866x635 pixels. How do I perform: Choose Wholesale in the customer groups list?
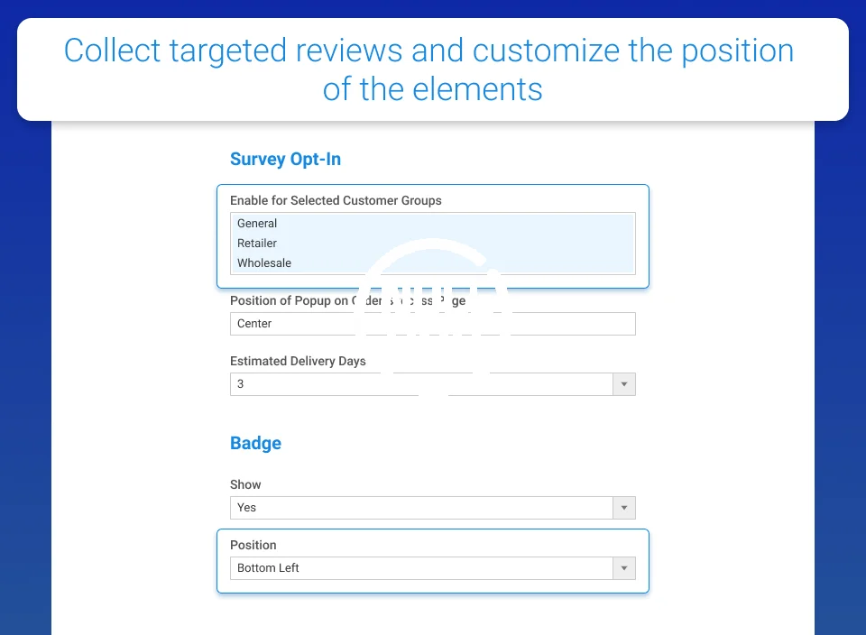264,263
